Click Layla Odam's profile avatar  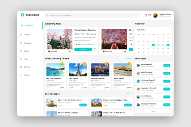pyautogui.click(x=155, y=15)
